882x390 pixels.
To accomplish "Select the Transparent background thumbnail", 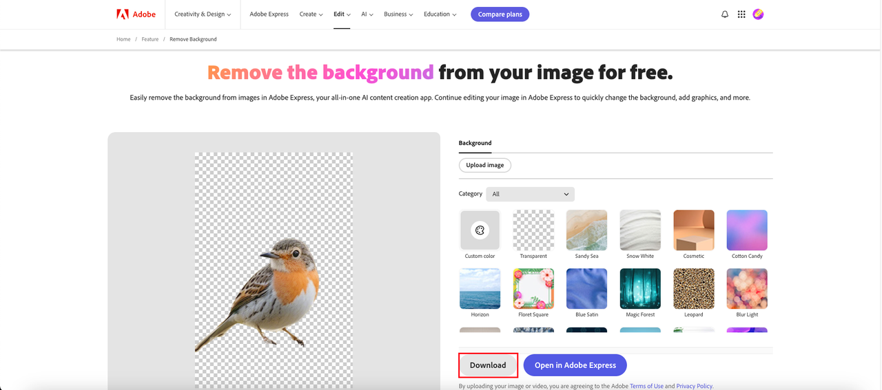I will pyautogui.click(x=533, y=230).
